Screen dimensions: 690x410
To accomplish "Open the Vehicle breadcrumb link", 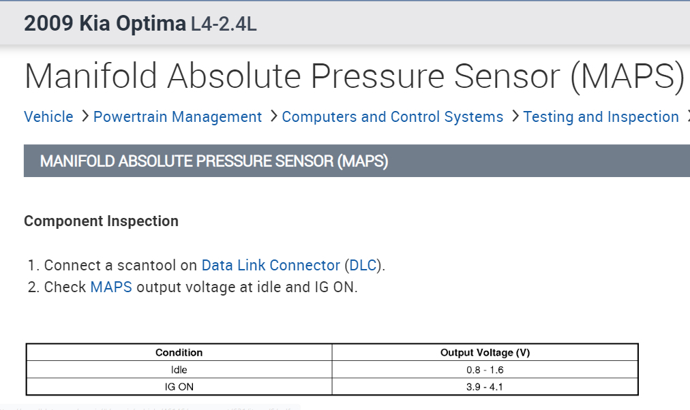I will pyautogui.click(x=48, y=117).
